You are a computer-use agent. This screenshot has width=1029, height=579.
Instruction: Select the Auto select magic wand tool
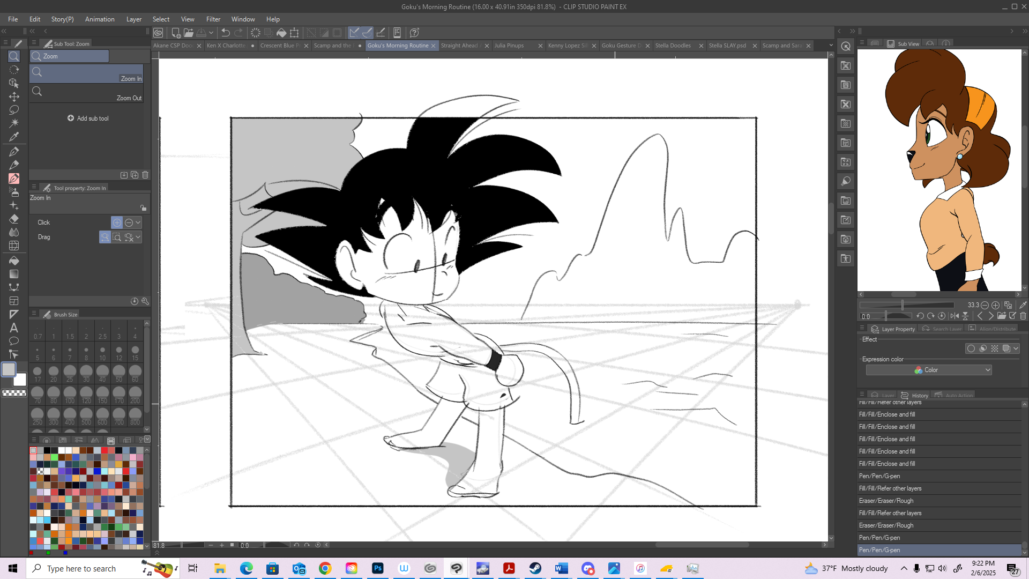coord(14,123)
